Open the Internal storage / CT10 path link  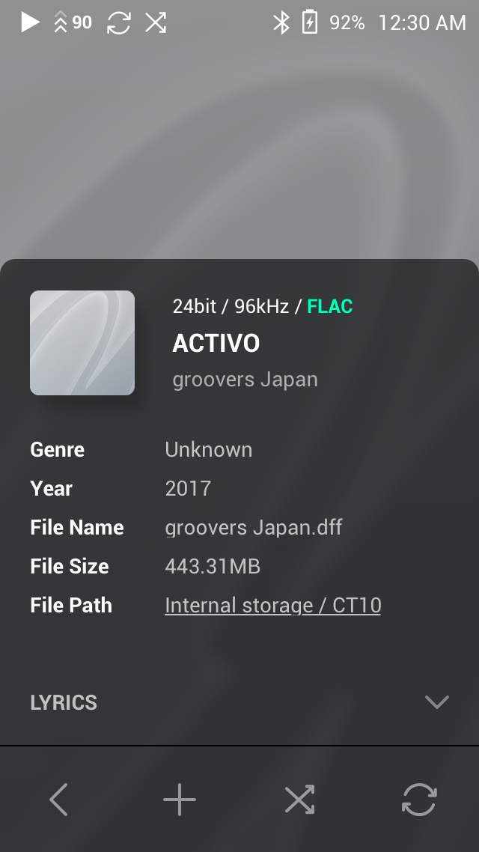[x=272, y=605]
